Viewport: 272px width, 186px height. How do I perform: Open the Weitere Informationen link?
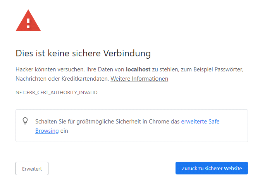[139, 79]
